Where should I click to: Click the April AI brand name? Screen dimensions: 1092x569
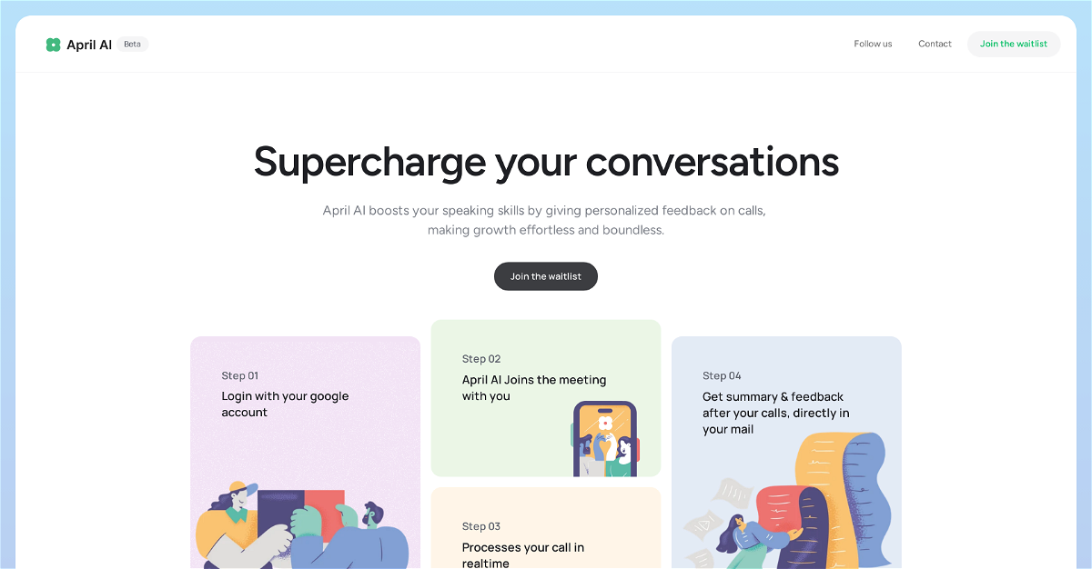(x=89, y=45)
